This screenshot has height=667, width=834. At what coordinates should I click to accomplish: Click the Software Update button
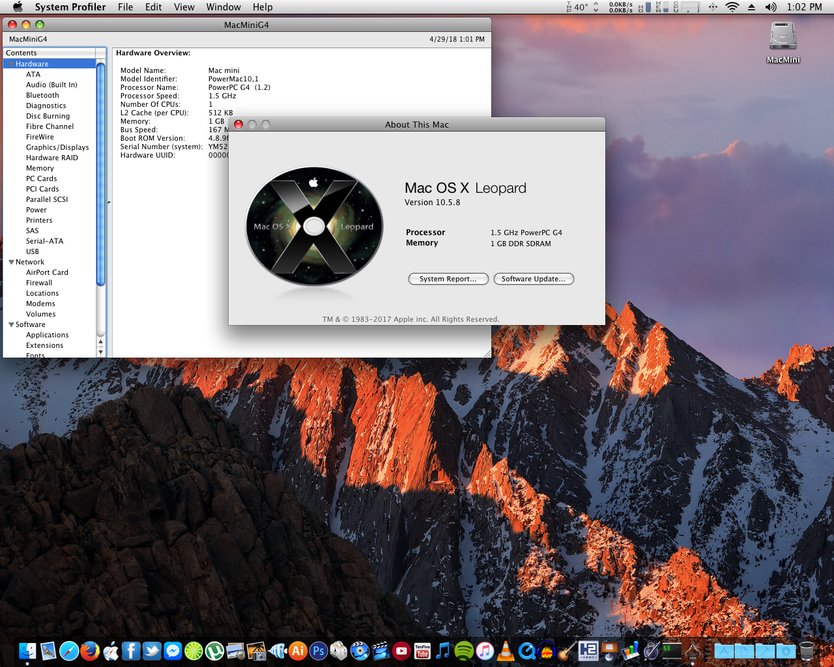534,279
